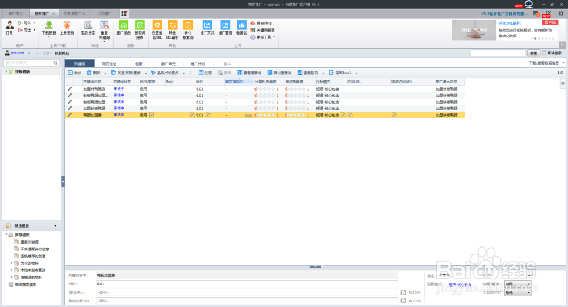Click the 关键词拼装 tool
The height and width of the screenshot is (307, 568).
pos(262,30)
